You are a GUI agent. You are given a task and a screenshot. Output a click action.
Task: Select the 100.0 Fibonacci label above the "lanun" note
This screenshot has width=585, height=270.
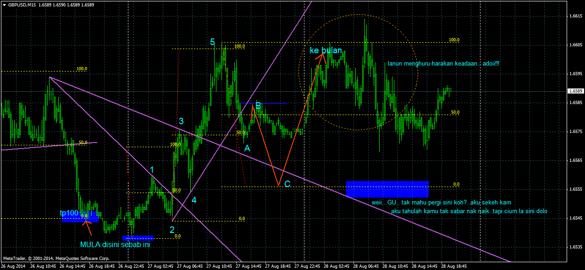click(x=454, y=40)
